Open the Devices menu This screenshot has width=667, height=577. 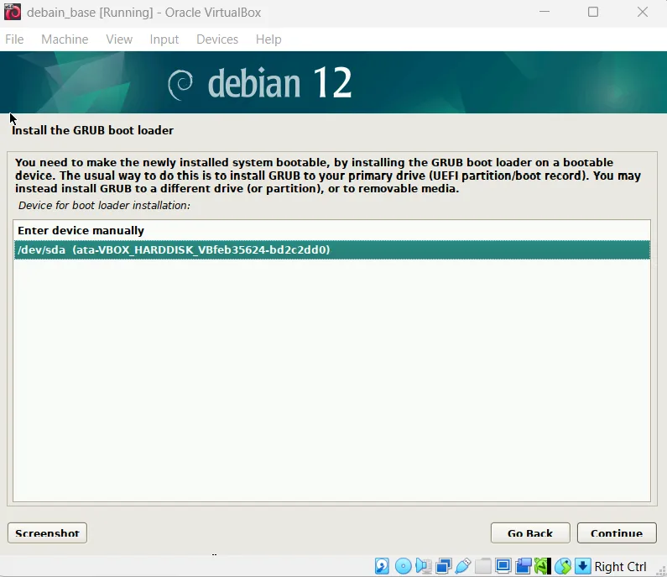(x=217, y=39)
